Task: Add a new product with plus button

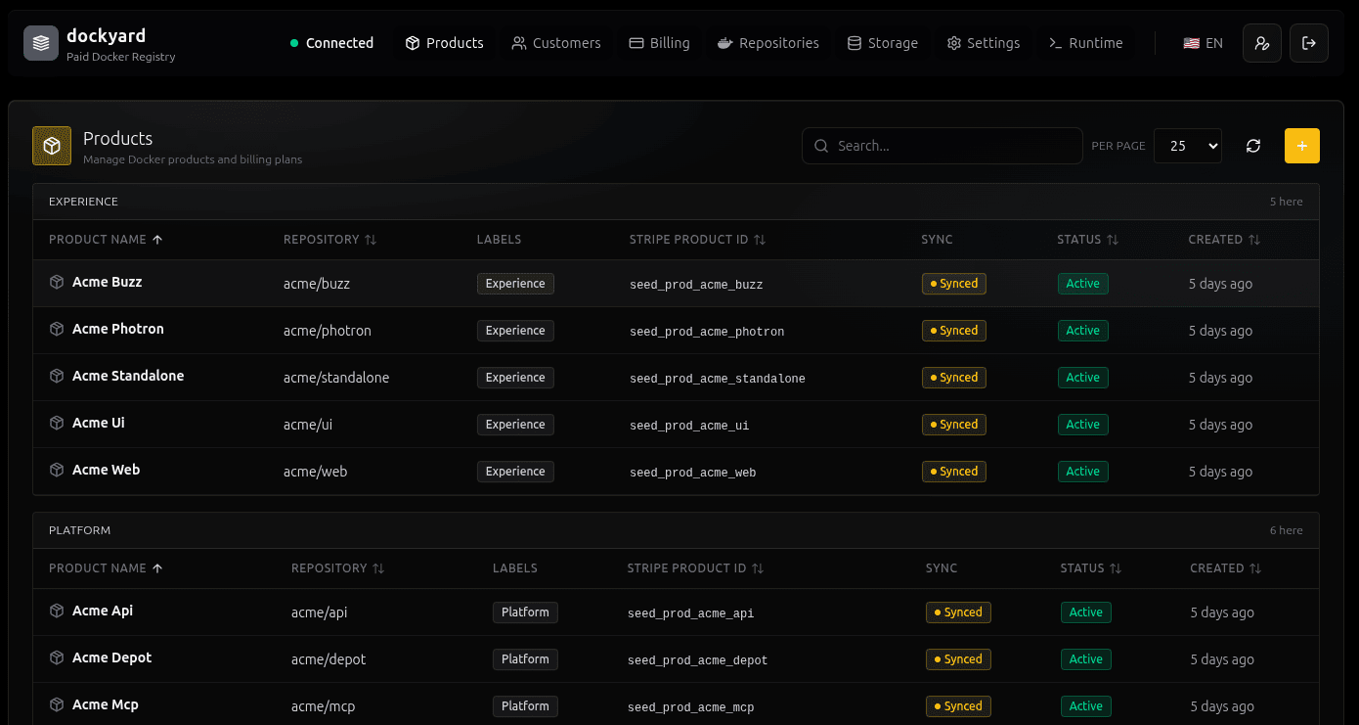Action: click(1302, 146)
